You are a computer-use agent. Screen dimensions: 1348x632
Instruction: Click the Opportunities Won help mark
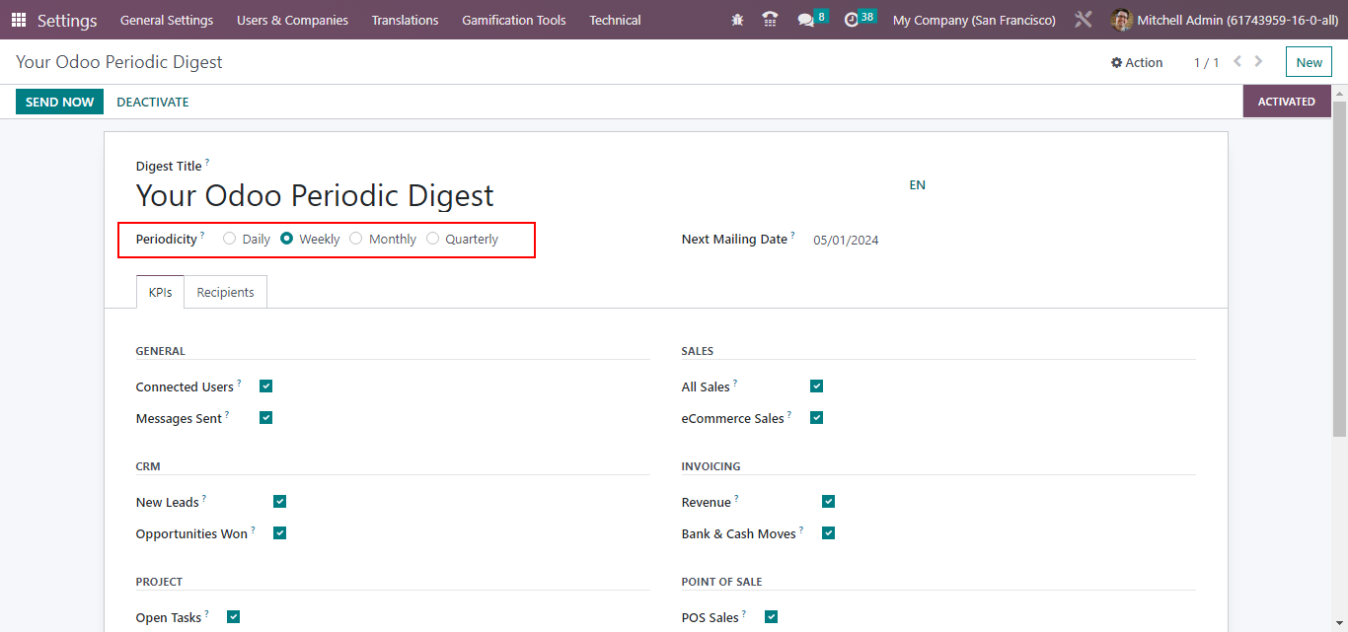253,529
